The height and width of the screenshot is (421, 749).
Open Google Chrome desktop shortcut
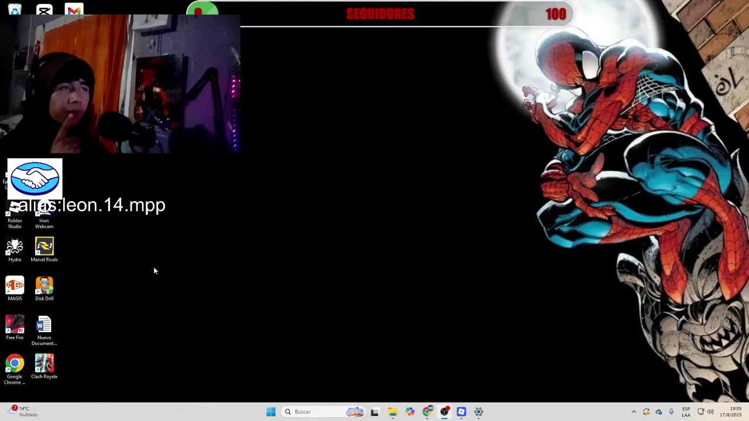click(15, 370)
